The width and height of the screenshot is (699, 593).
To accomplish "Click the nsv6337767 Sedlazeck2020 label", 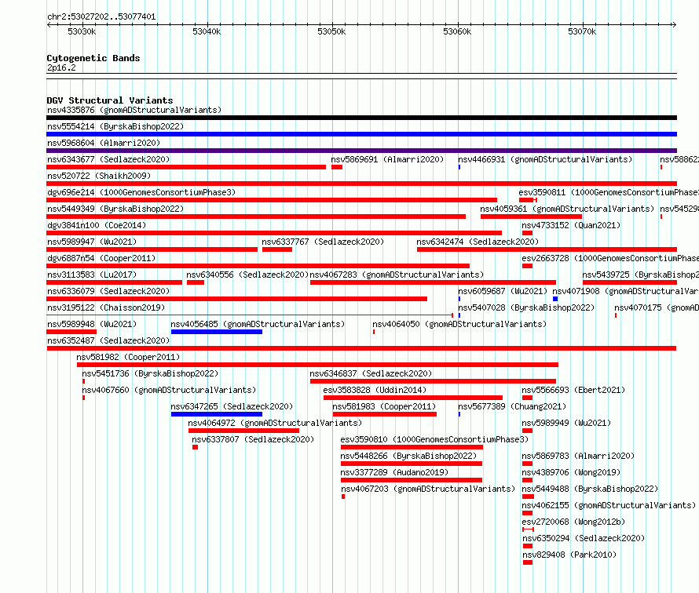I will [323, 242].
